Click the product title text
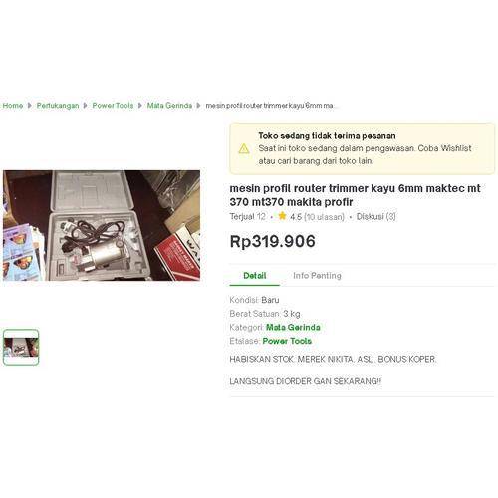Viewport: 498px width, 498px height. pos(355,195)
